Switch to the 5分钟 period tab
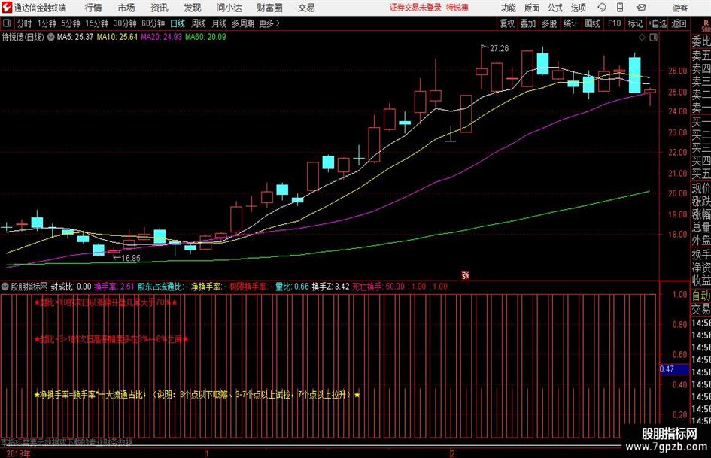This screenshot has height=458, width=711. pyautogui.click(x=71, y=23)
